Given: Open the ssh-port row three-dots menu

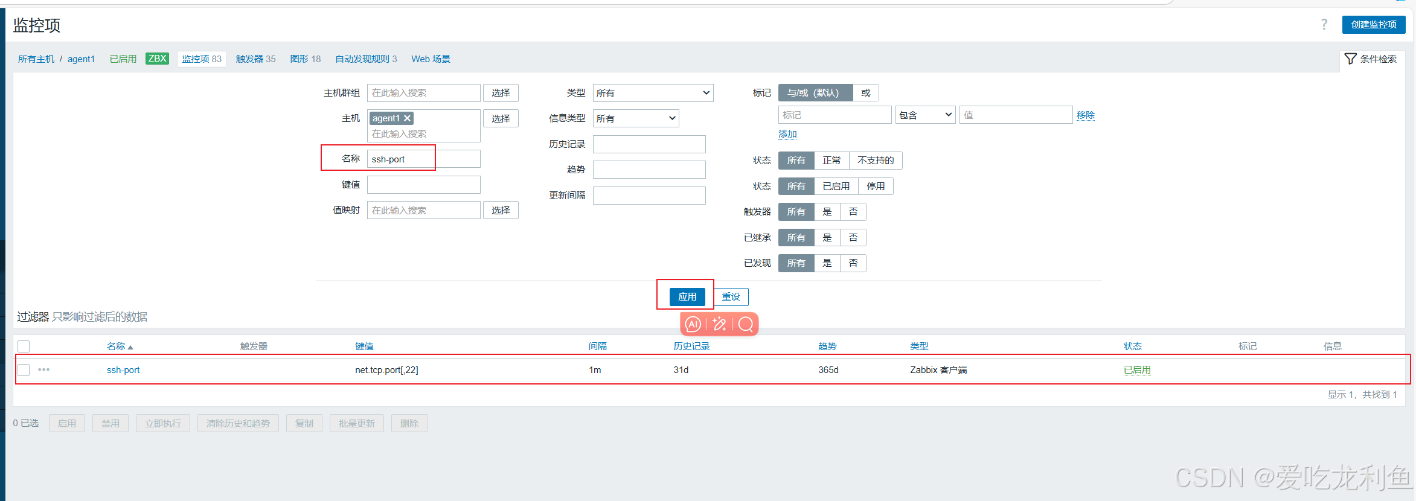Looking at the screenshot, I should 44,369.
